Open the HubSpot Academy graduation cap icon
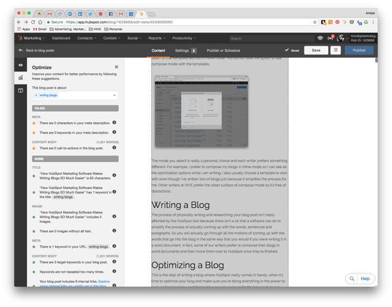The image size is (392, 307). (x=320, y=38)
